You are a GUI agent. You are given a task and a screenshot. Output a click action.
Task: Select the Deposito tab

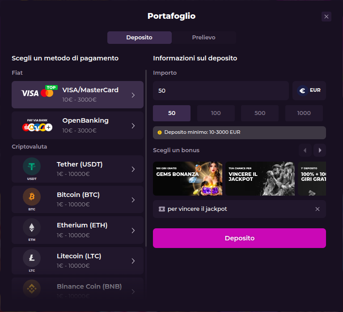click(139, 38)
